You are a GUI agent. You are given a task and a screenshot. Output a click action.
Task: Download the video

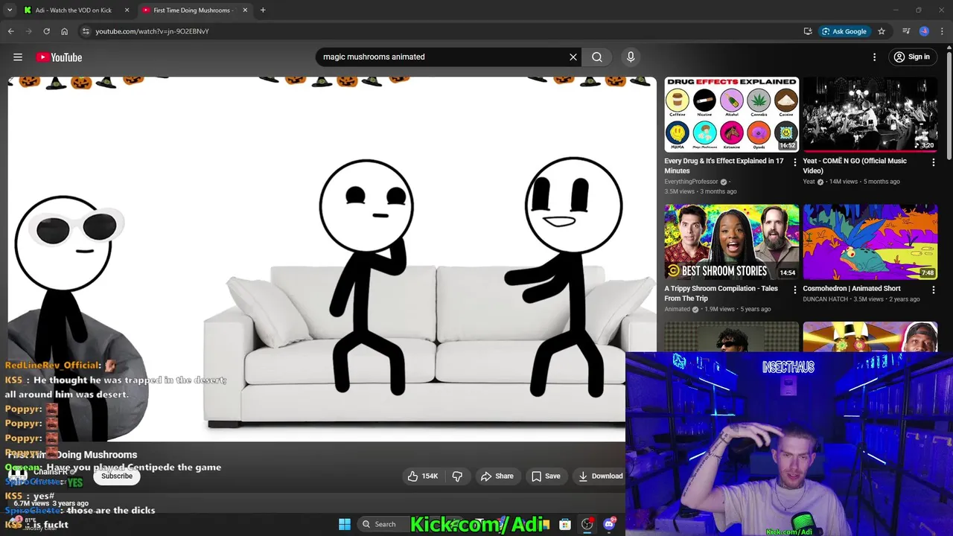click(600, 476)
